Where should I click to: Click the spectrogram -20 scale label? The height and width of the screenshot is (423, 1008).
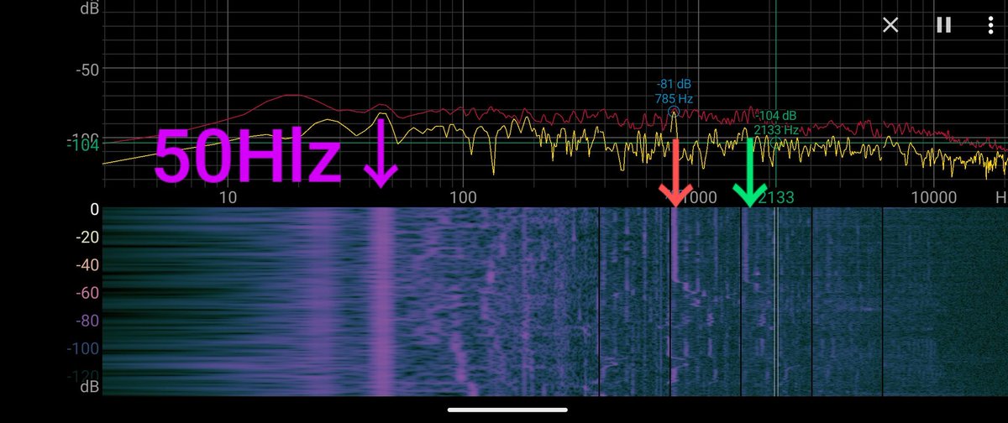[x=87, y=238]
